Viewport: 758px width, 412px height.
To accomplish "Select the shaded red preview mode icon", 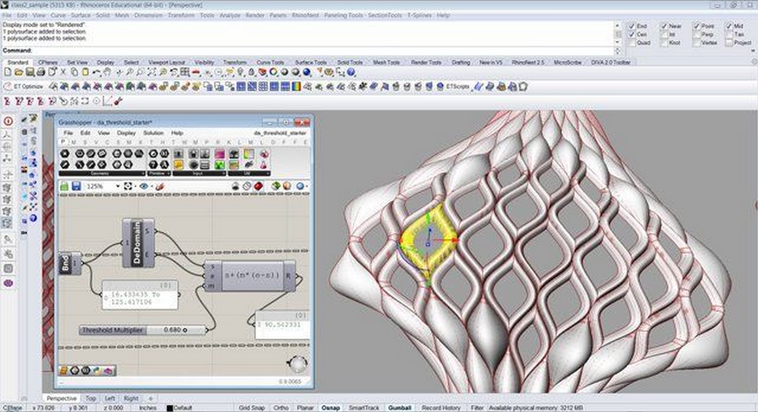I will click(258, 187).
